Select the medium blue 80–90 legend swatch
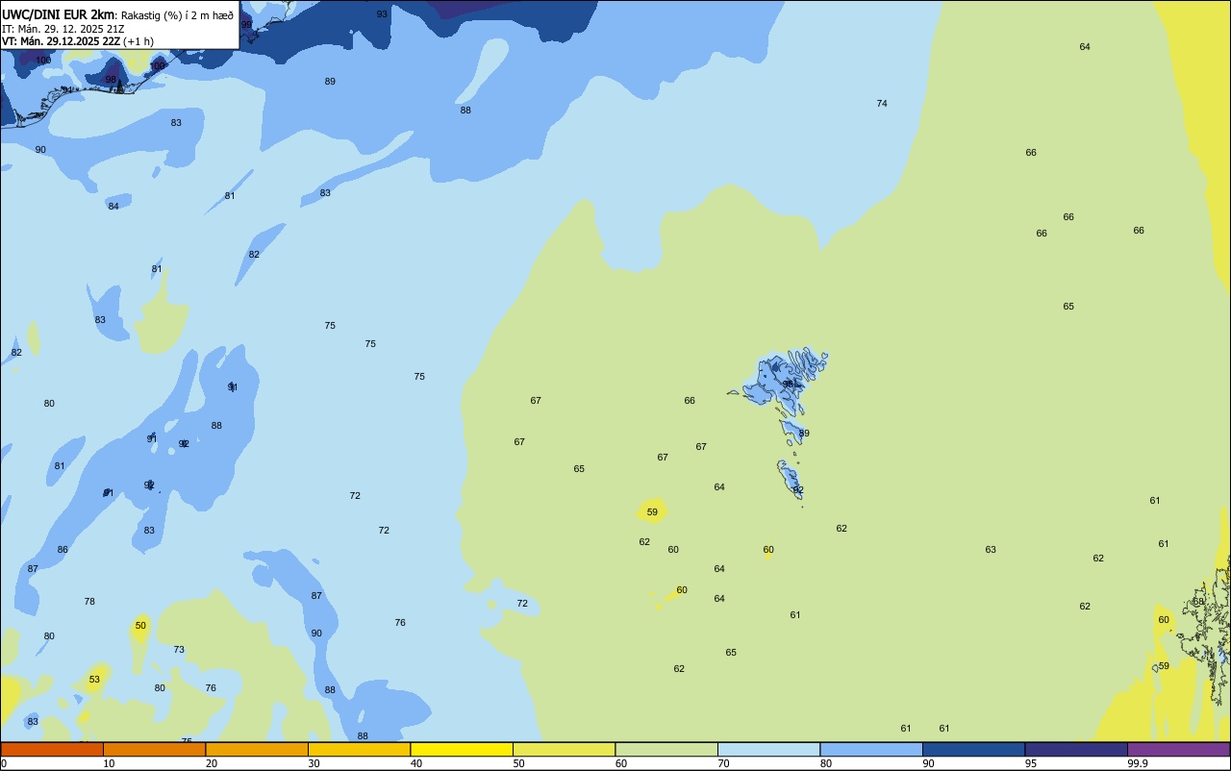1231x771 pixels. 871,749
